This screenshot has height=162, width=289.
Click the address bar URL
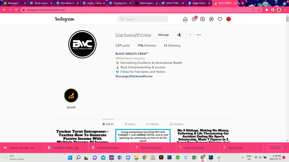pos(46,10)
